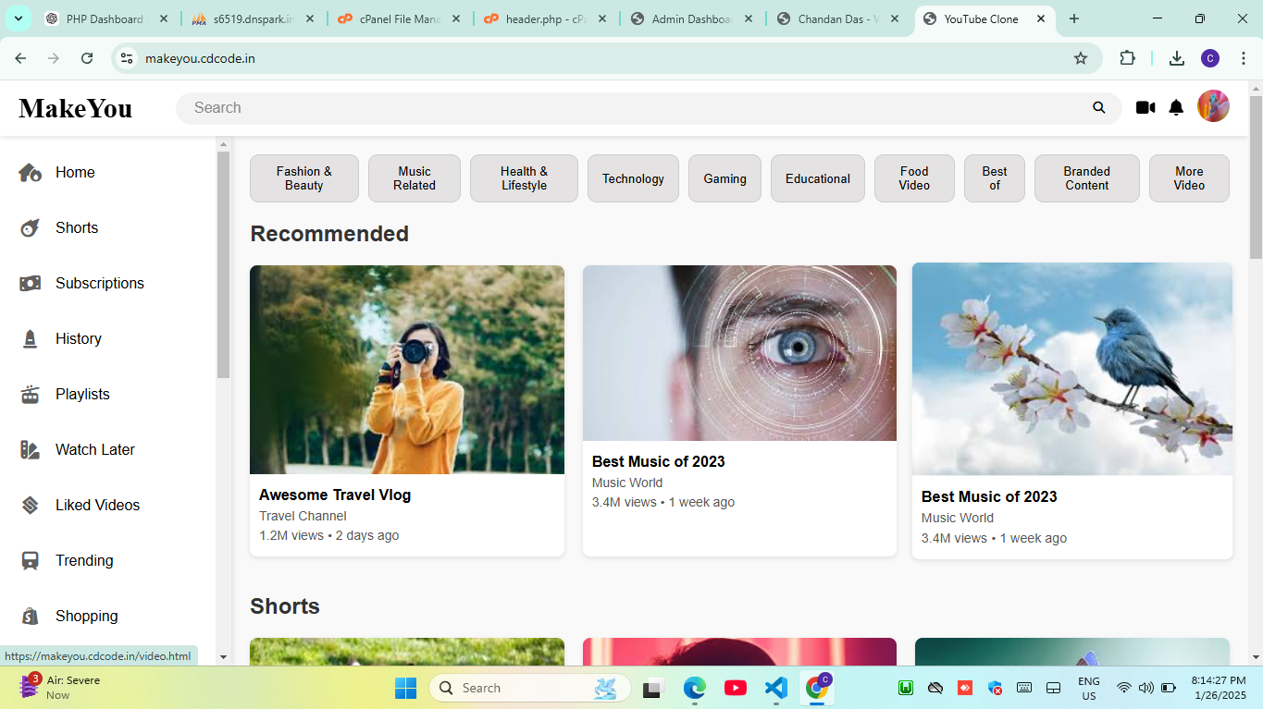Open Watch Later in the sidebar

94,450
